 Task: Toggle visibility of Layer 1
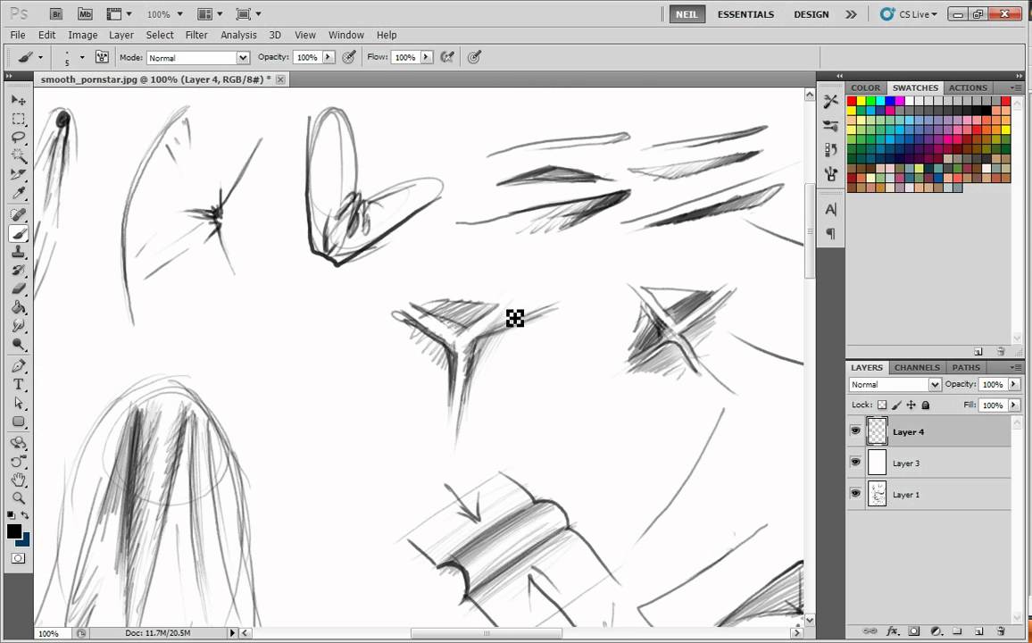855,494
